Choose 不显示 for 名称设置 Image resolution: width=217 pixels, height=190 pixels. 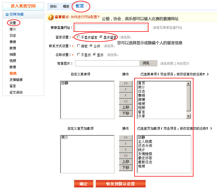(x=79, y=55)
